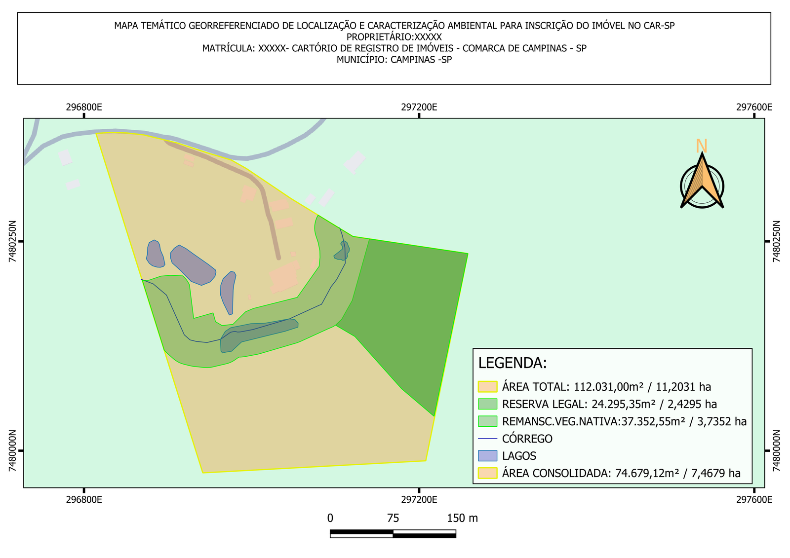Select the ÁREA TOTAL: 112.031,00m² legend text
790x558 pixels.
click(x=606, y=387)
